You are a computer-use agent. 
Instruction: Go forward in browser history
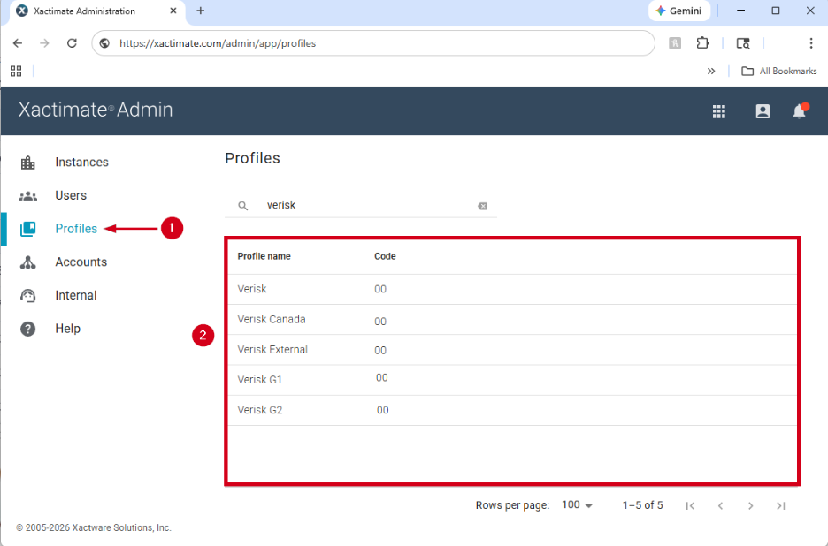click(x=44, y=43)
